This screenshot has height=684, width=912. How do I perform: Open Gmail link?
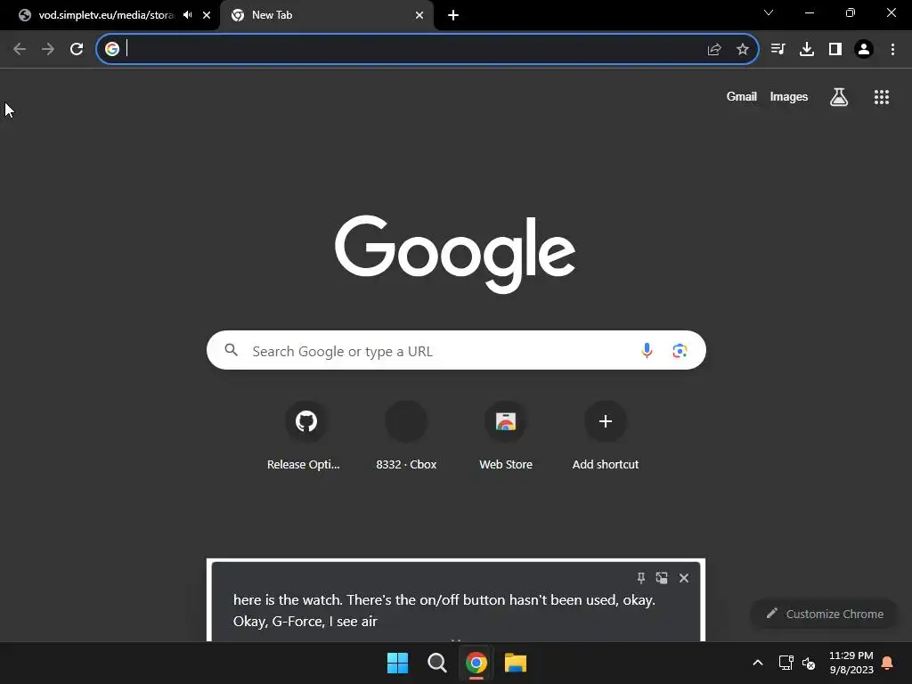coord(742,96)
